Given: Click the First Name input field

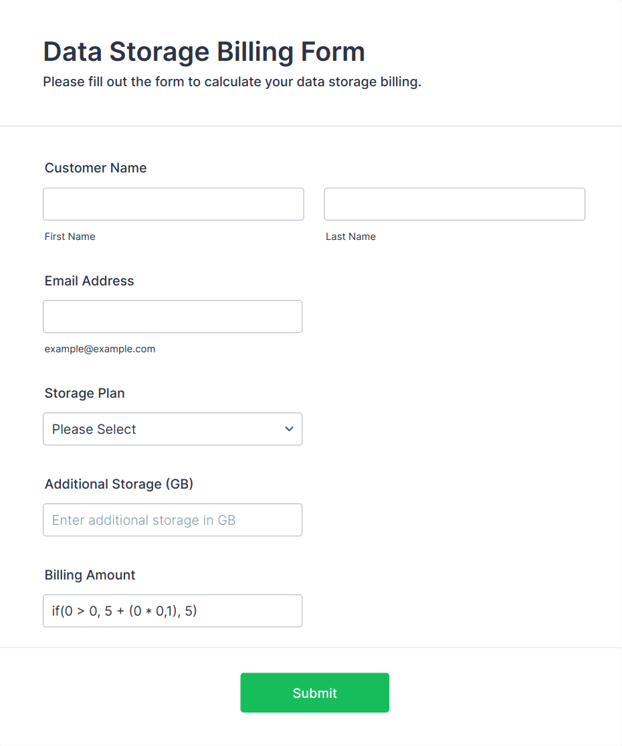Looking at the screenshot, I should [x=173, y=204].
